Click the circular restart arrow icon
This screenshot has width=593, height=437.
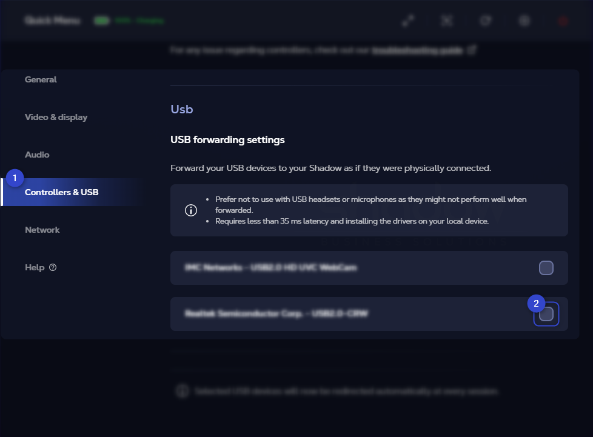coord(486,21)
